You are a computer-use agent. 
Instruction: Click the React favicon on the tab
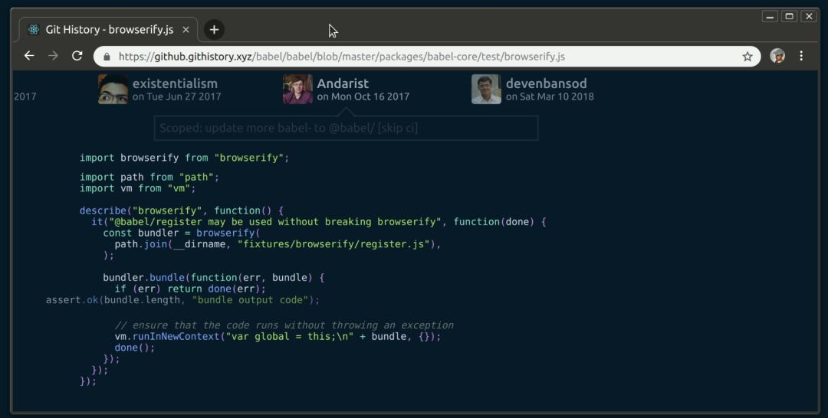[34, 30]
